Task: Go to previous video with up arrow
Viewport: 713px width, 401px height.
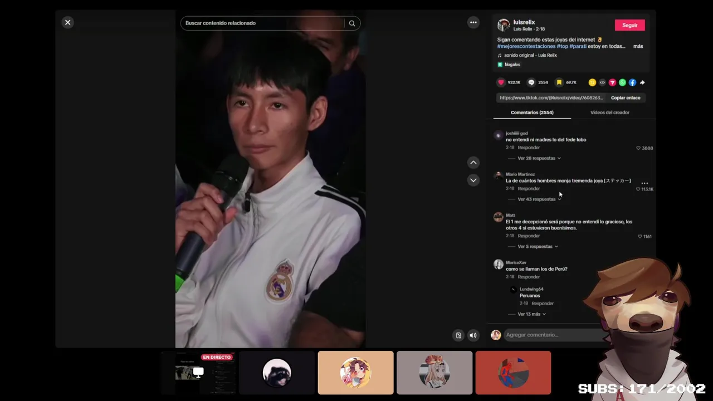Action: [x=473, y=163]
